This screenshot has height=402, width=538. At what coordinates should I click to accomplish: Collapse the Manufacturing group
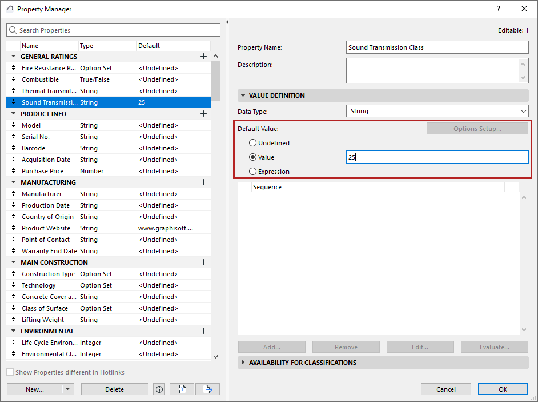13,182
